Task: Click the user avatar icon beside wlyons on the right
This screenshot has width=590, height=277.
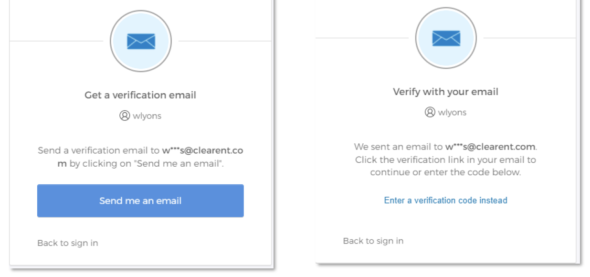Action: tap(430, 112)
